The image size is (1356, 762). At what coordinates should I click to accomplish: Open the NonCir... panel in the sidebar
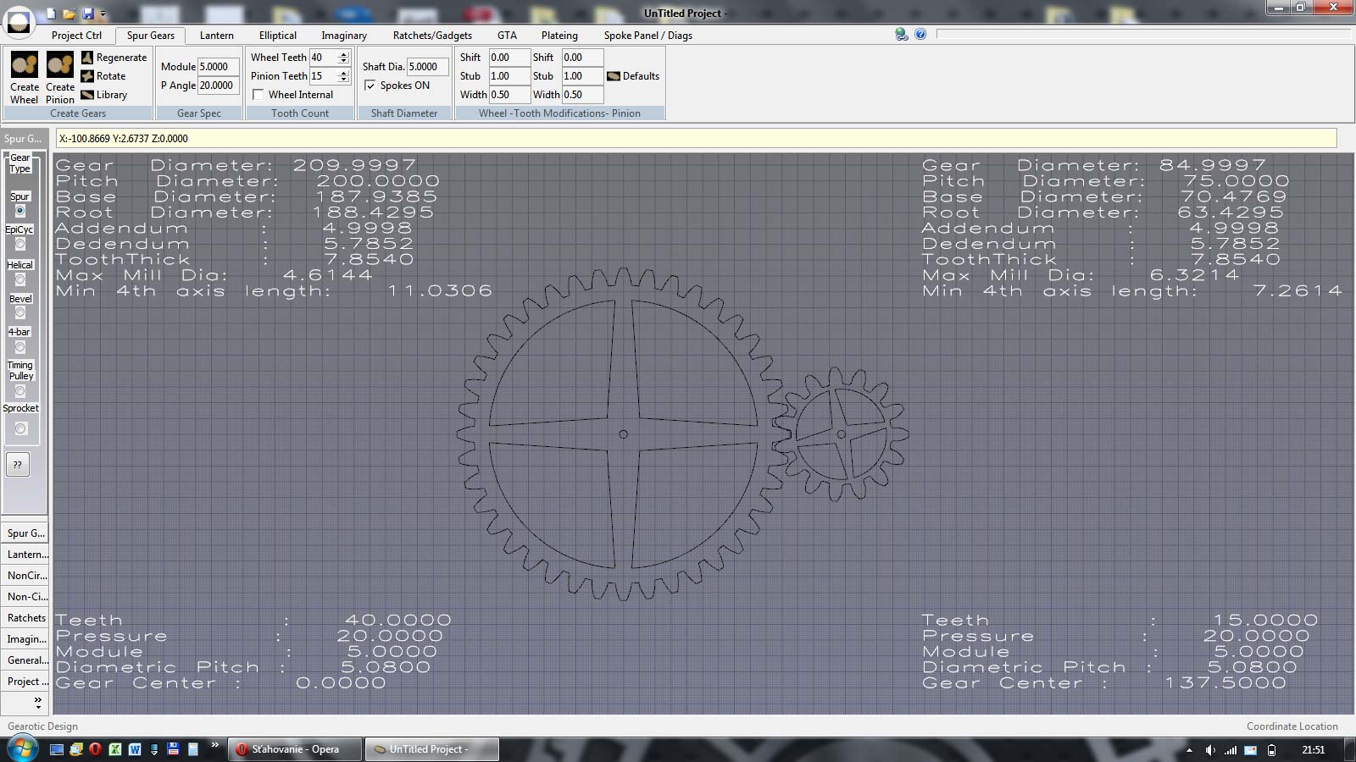(26, 576)
